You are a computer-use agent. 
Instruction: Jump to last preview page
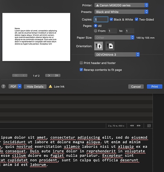[x=57, y=75]
